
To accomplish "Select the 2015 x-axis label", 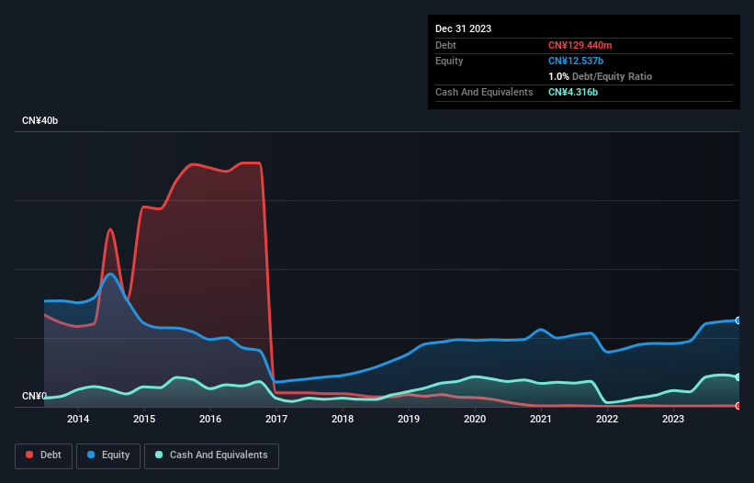I will coord(144,419).
